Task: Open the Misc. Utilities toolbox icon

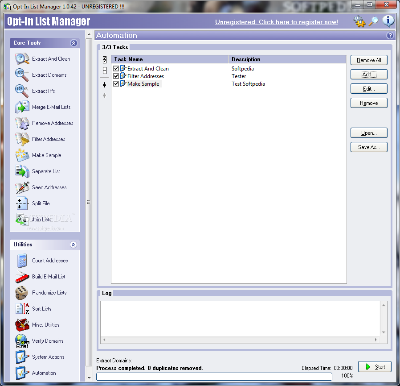Action: pos(22,325)
